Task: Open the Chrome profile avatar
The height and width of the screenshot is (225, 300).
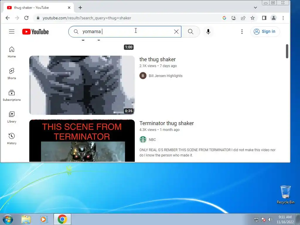Action: click(274, 18)
